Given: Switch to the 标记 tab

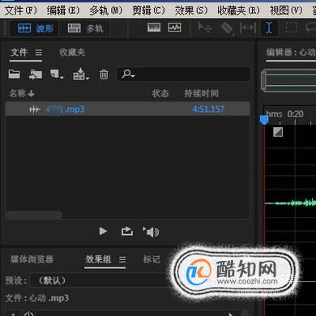Looking at the screenshot, I should point(152,259).
